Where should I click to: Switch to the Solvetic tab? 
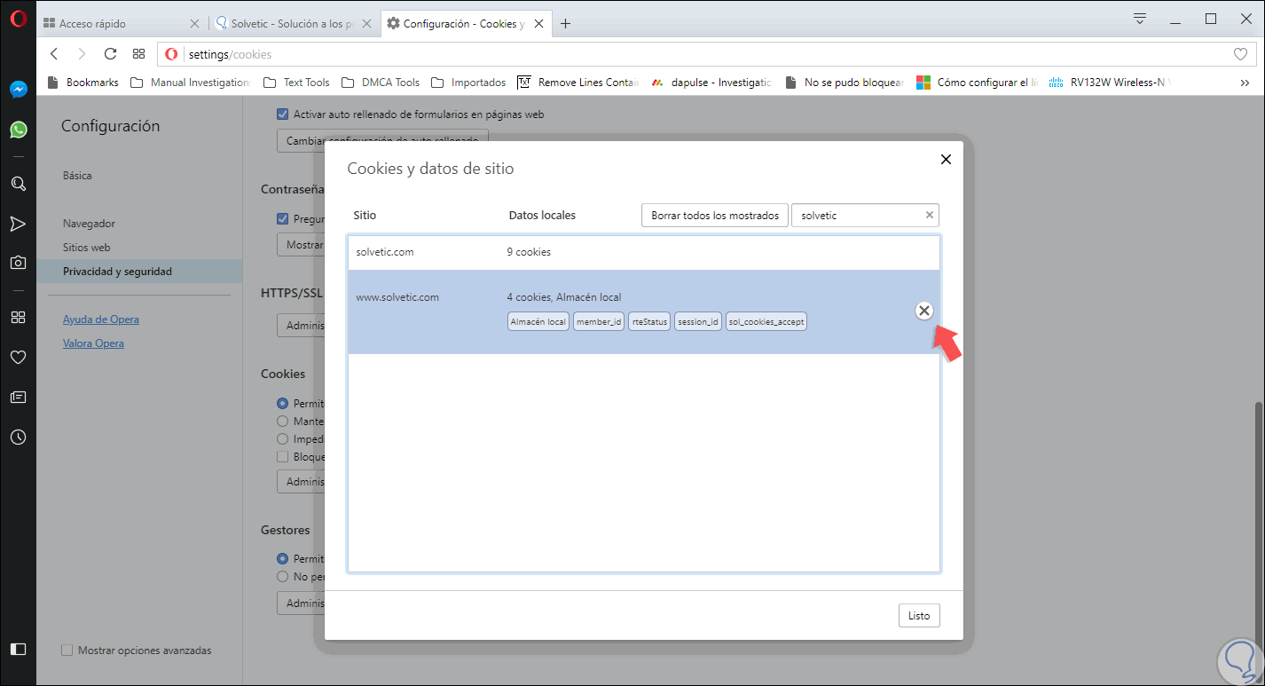(x=294, y=24)
